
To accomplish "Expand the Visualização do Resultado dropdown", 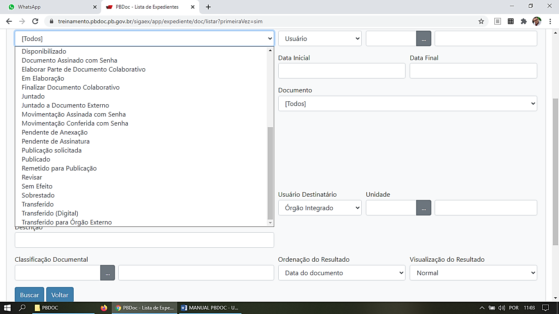I will tap(473, 273).
